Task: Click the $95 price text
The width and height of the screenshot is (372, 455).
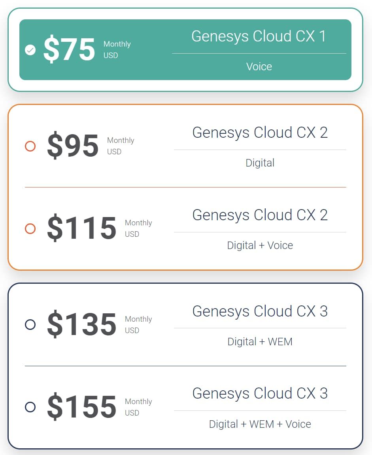Action: [x=73, y=145]
